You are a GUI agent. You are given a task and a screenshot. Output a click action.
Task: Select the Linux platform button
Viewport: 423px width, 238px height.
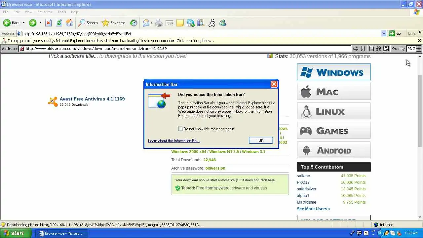click(x=334, y=111)
